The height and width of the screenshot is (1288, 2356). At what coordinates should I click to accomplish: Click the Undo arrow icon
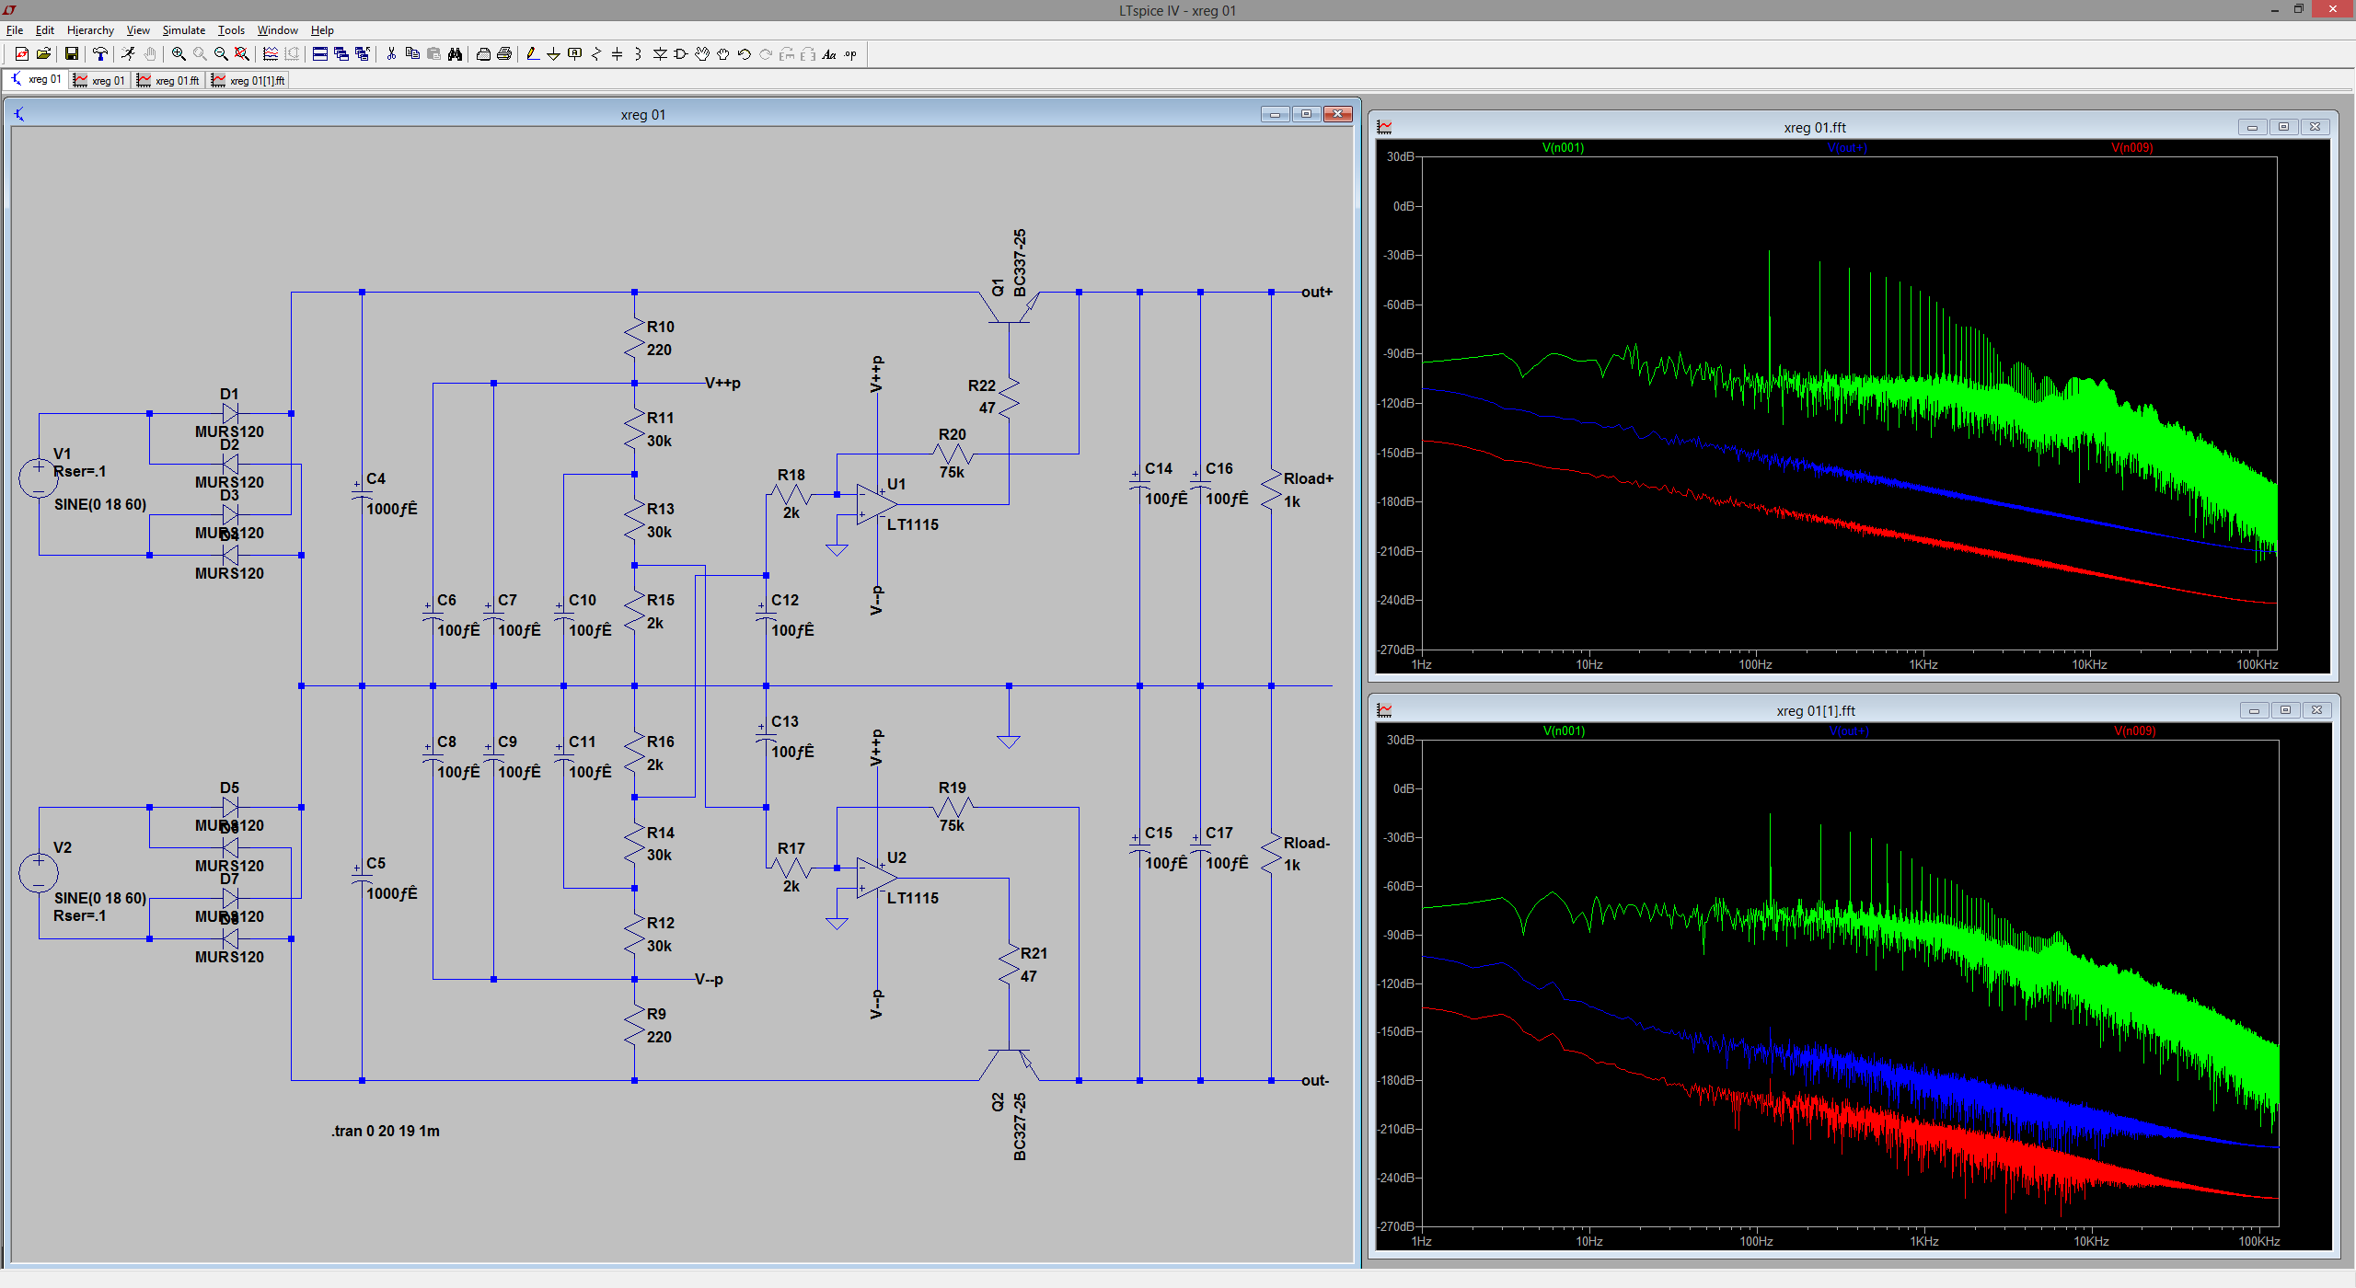pos(745,54)
